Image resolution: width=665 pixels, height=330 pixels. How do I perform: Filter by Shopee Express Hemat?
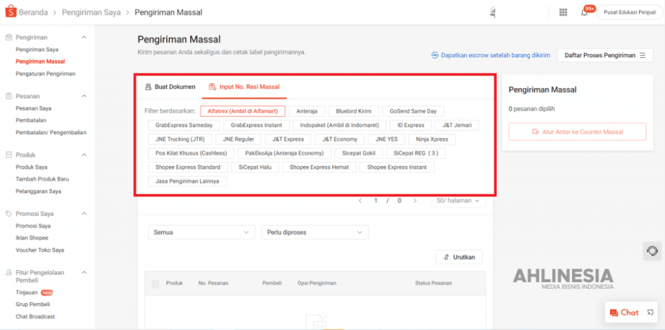[319, 167]
